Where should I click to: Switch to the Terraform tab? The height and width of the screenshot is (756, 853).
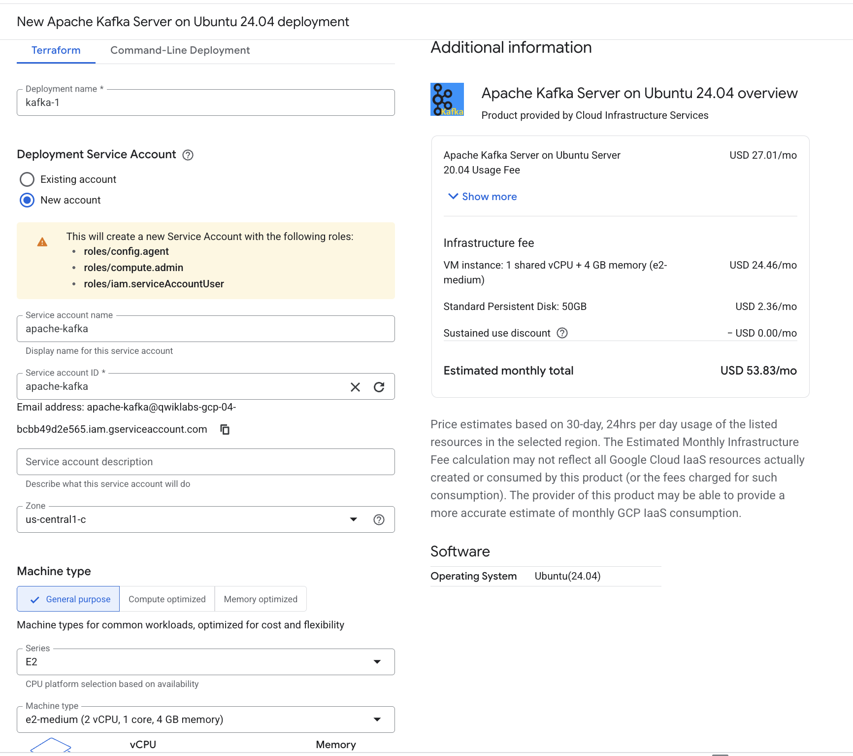(x=56, y=50)
